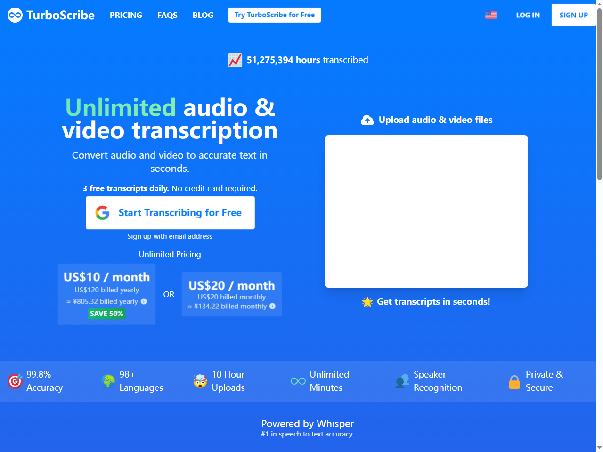Viewport: 603px width, 452px height.
Task: Click the '98+ Languages' feature text
Action: point(141,381)
